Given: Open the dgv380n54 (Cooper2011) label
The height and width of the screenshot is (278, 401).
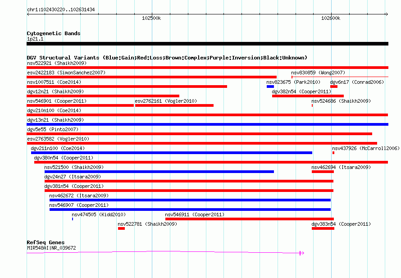Looking at the screenshot, I should [x=64, y=158].
